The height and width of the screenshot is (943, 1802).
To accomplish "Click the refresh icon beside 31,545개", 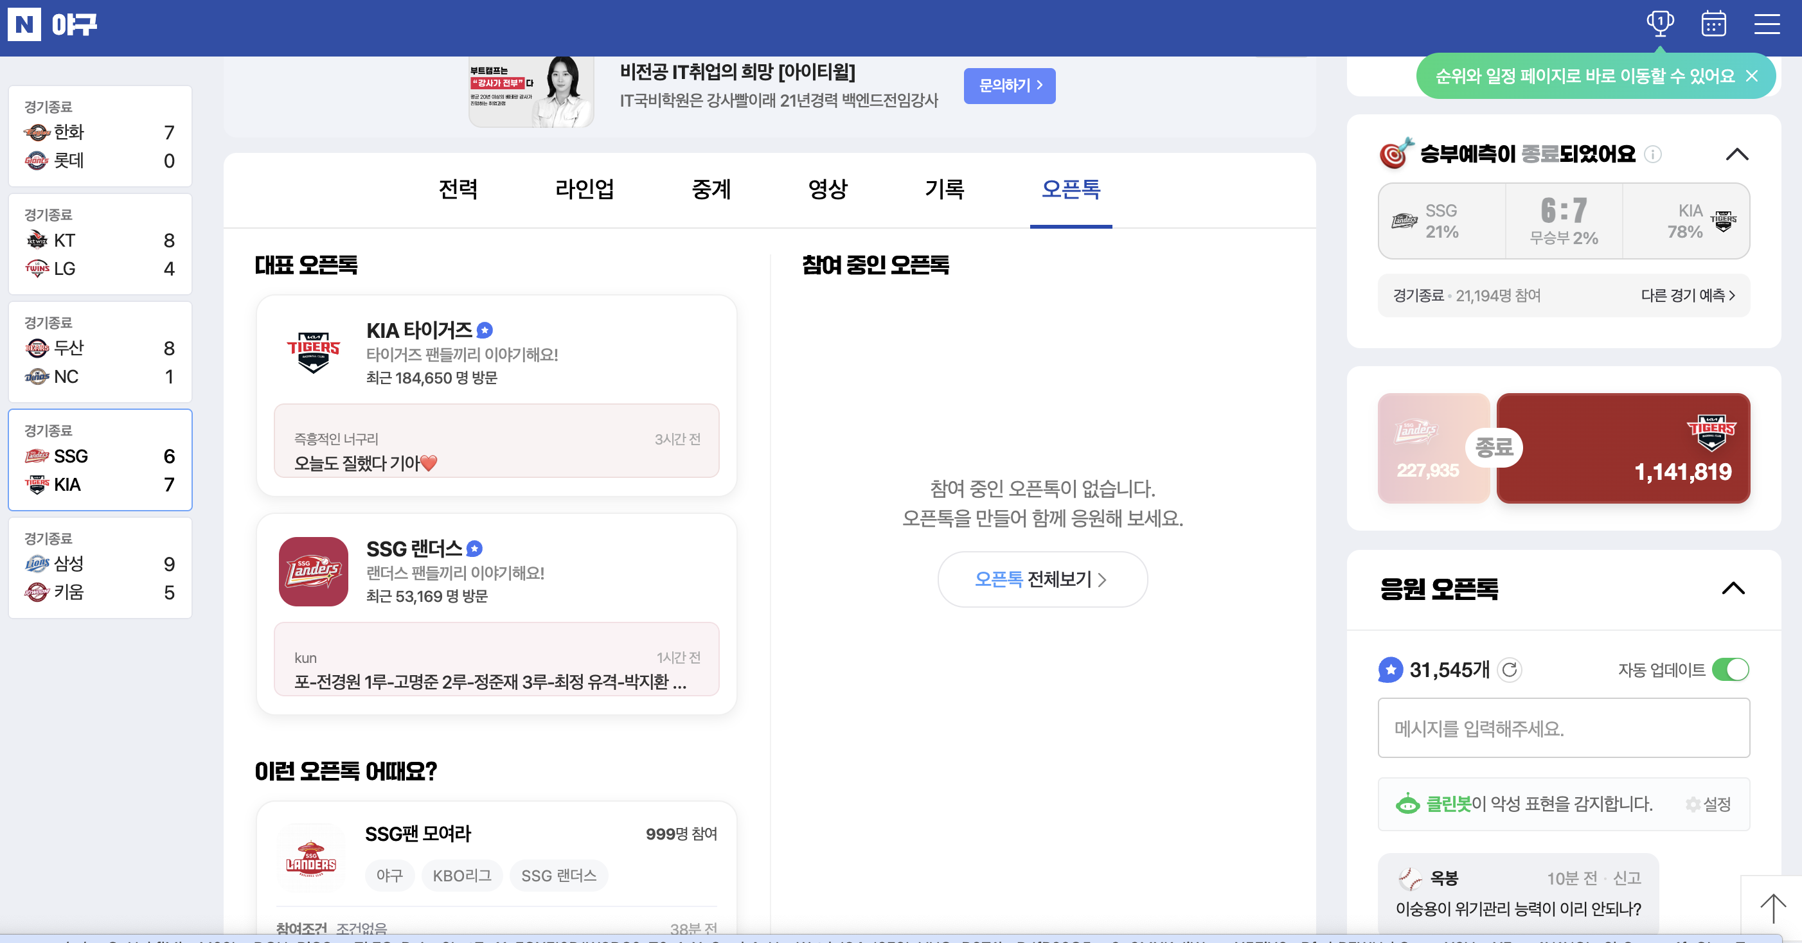I will coord(1510,670).
